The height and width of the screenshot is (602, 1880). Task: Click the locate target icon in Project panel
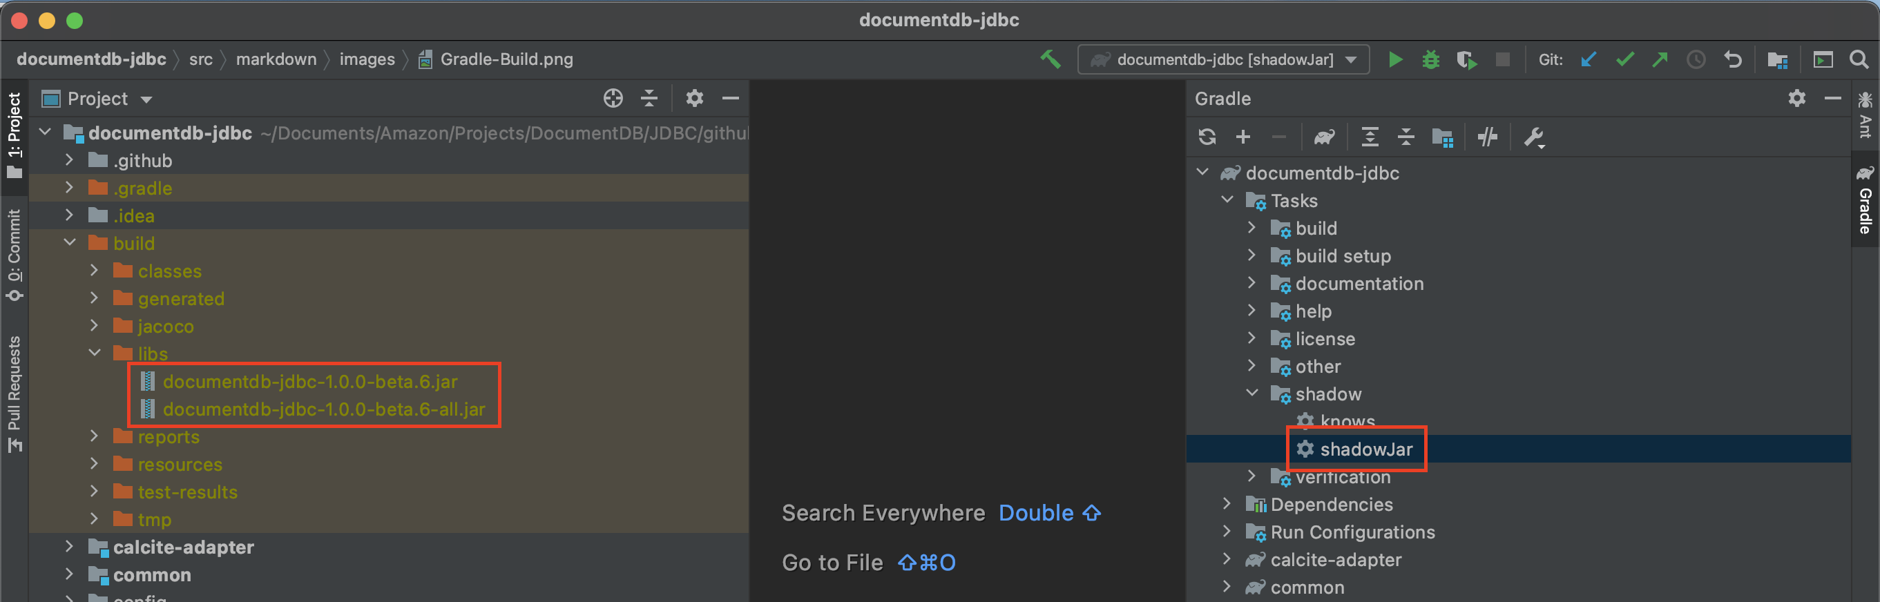click(613, 98)
